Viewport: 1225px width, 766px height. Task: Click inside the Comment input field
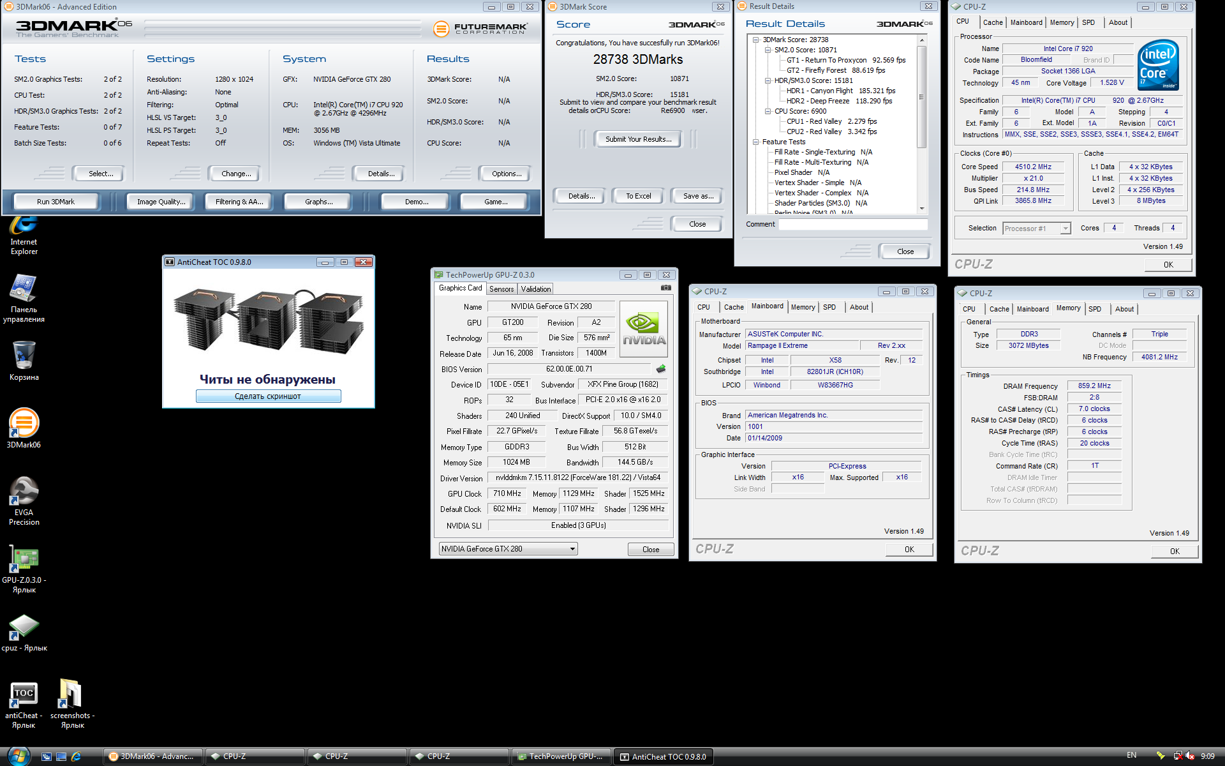tap(853, 225)
